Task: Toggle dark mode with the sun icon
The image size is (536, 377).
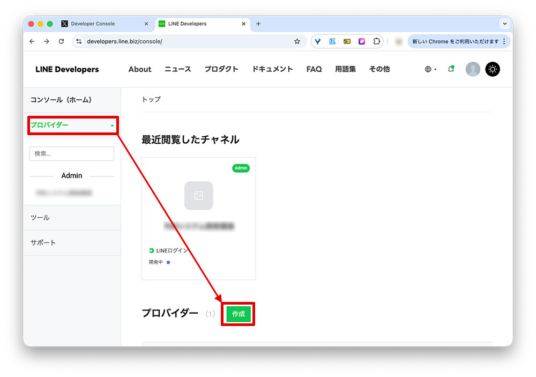Action: click(492, 69)
